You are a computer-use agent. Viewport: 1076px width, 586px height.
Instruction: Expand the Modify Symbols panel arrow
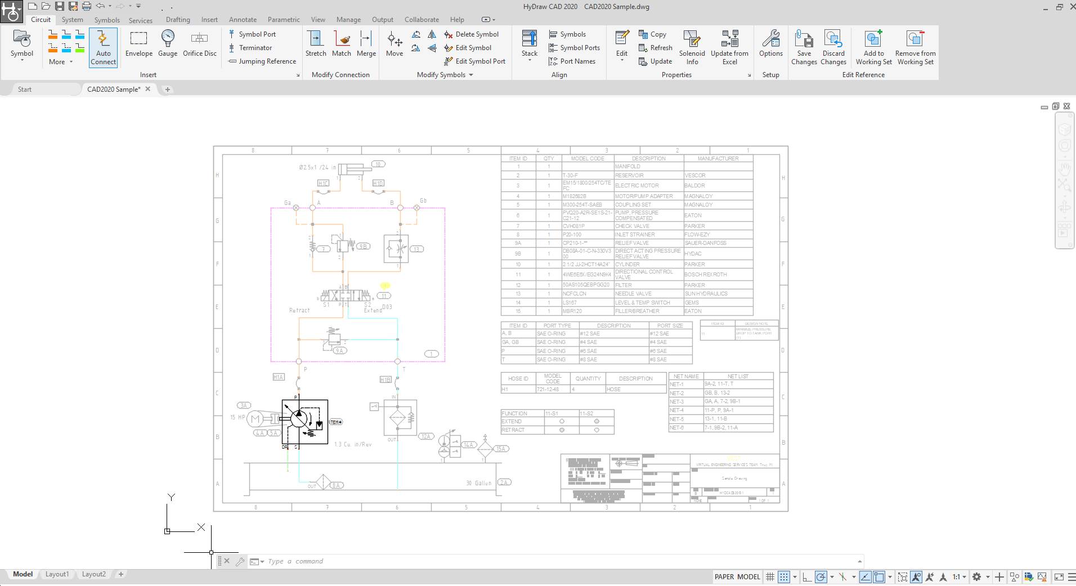pyautogui.click(x=471, y=75)
